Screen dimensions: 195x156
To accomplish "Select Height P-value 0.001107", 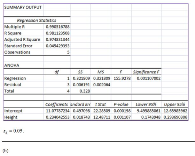I will pyautogui.click(x=122, y=117).
